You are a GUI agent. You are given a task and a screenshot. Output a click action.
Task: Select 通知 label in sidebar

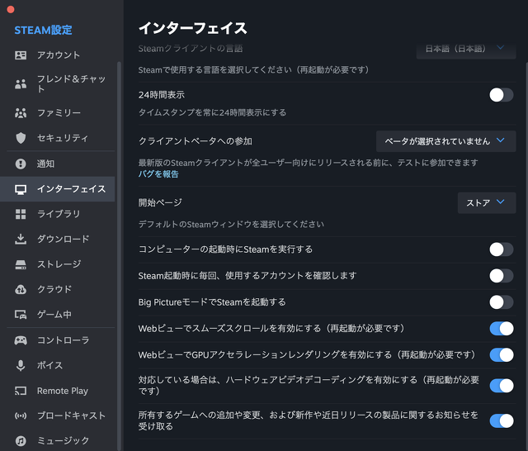(45, 164)
